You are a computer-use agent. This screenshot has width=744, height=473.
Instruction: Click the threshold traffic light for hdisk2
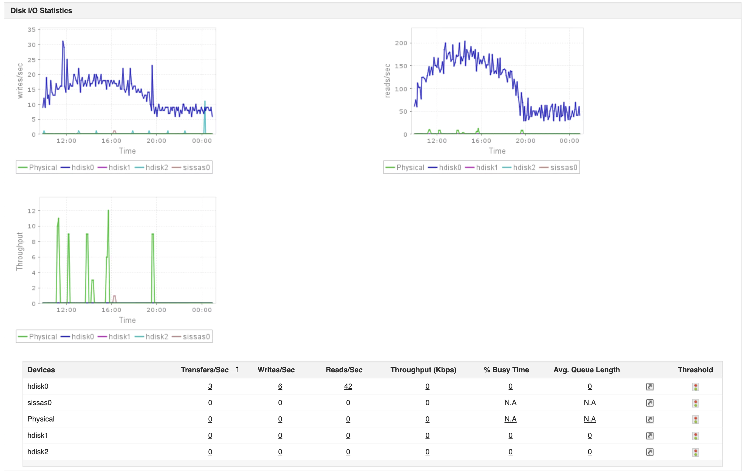(x=695, y=452)
